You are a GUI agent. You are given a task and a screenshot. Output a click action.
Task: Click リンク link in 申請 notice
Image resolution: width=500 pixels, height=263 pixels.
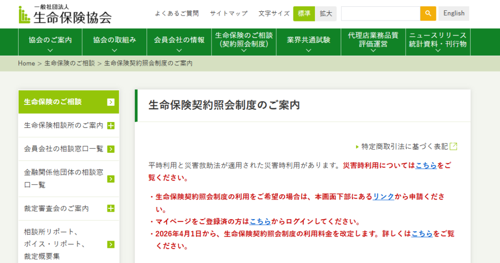(383, 197)
